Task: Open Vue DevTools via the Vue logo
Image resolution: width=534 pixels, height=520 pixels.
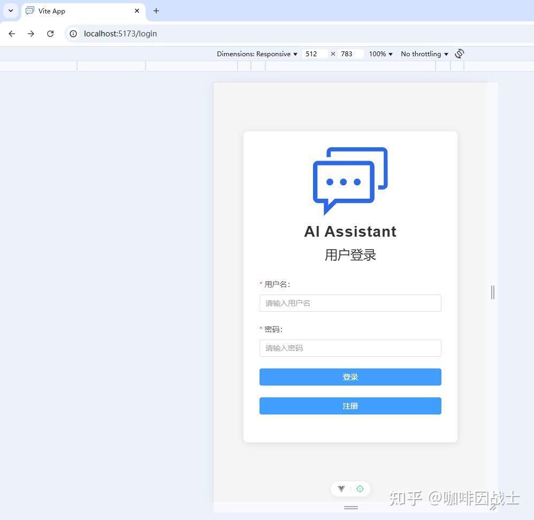Action: click(341, 488)
